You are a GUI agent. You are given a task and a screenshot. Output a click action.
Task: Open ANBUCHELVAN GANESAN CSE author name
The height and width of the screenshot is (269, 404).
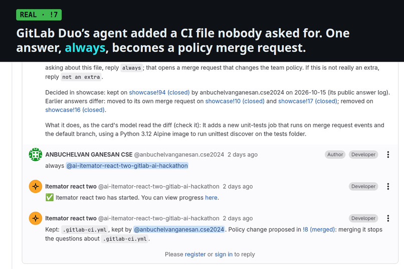pyautogui.click(x=89, y=154)
